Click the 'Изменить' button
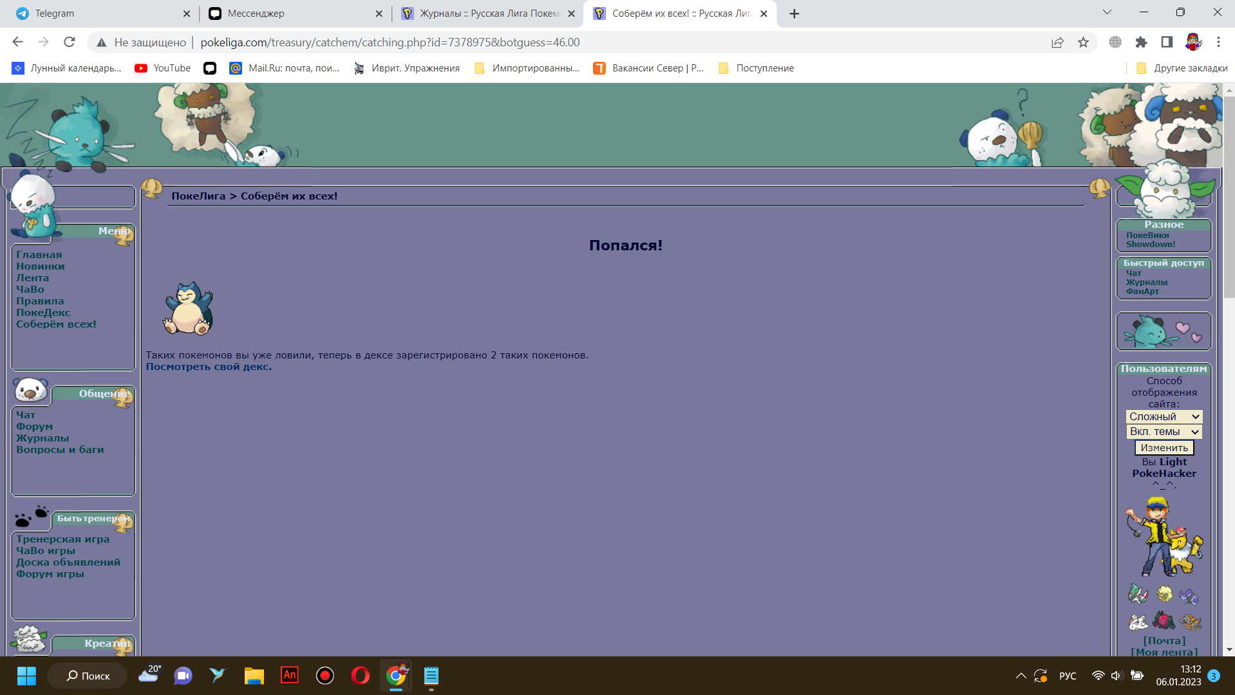The width and height of the screenshot is (1235, 695). (1164, 448)
